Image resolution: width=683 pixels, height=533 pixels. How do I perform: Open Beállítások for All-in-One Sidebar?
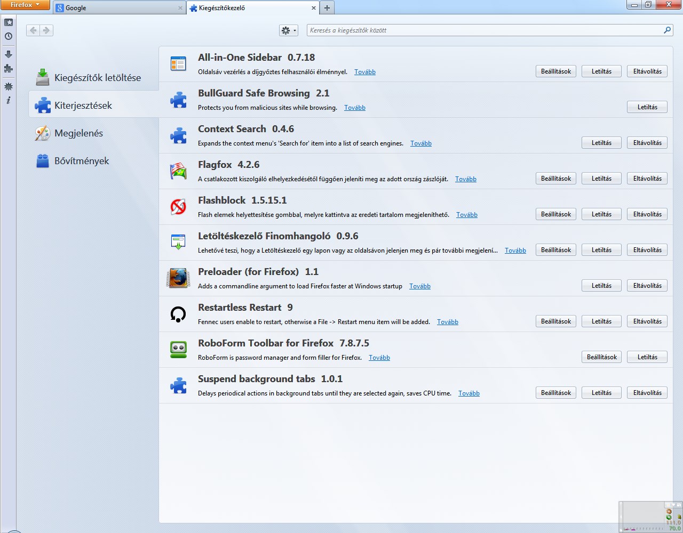coord(556,71)
